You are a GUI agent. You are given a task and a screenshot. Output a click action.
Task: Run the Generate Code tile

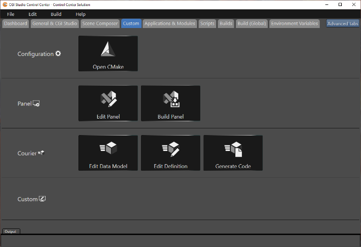click(233, 153)
